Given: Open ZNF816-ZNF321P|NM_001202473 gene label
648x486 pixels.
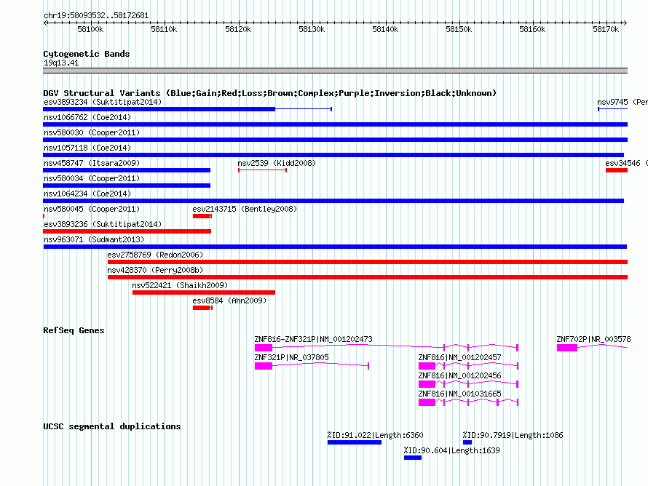Looking at the screenshot, I should [313, 339].
